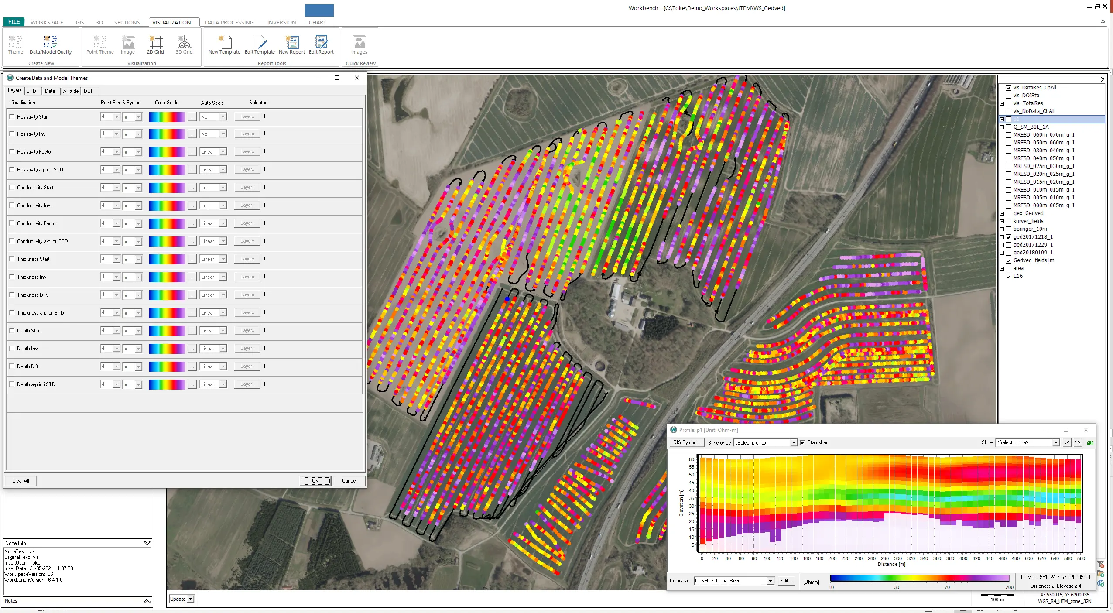Image resolution: width=1113 pixels, height=613 pixels.
Task: Expand the vis_TotalRes tree node
Action: tap(1002, 103)
